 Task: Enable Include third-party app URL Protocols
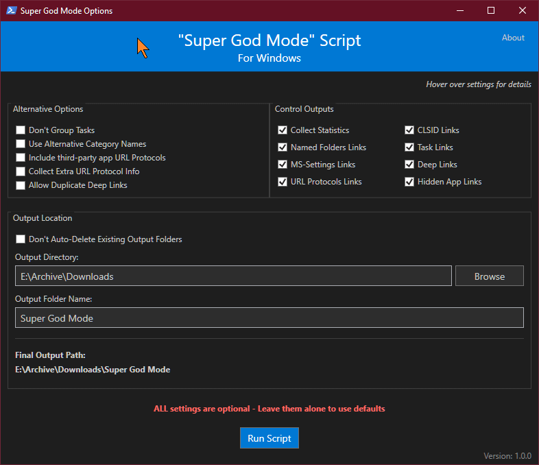pos(21,158)
